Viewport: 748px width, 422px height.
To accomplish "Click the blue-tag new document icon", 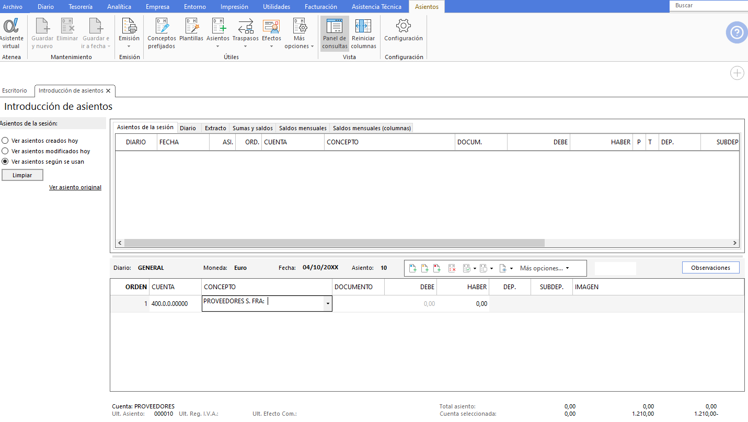I will coord(413,268).
